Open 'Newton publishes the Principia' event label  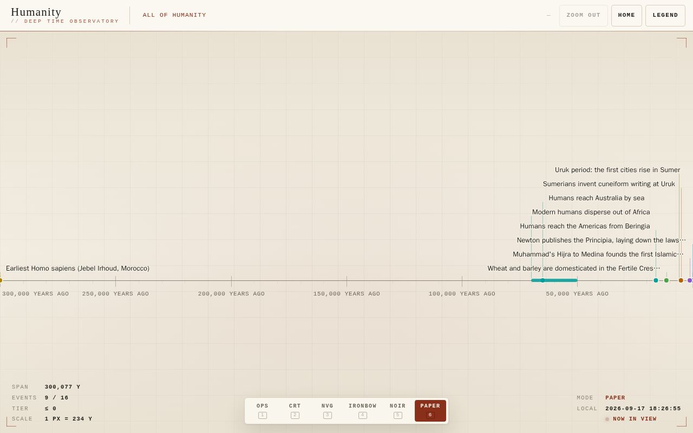pos(602,240)
